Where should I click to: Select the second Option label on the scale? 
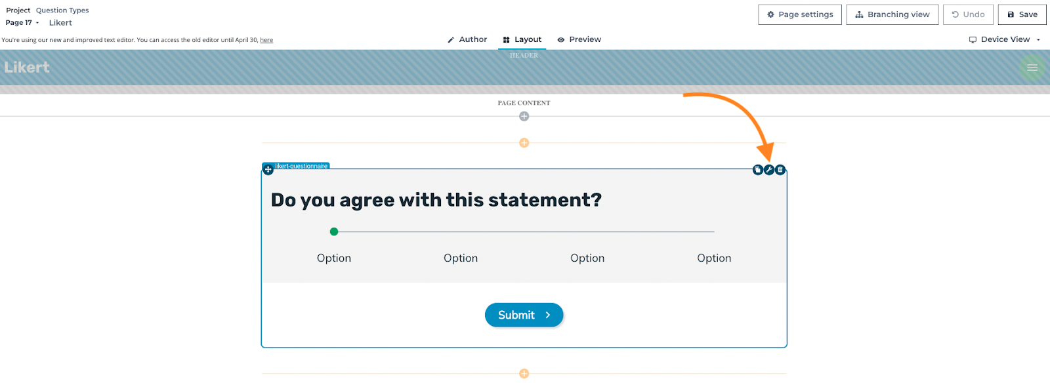point(461,258)
